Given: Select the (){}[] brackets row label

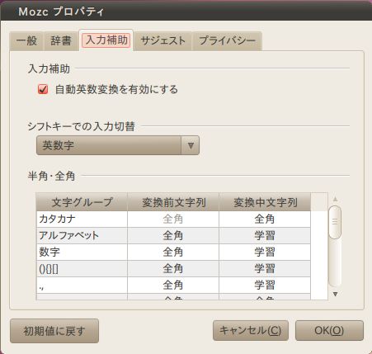Looking at the screenshot, I should 82,269.
